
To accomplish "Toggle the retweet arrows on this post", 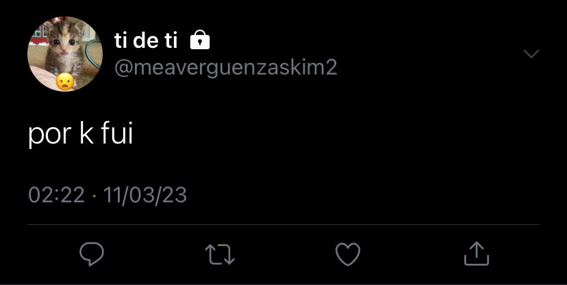I will [220, 254].
